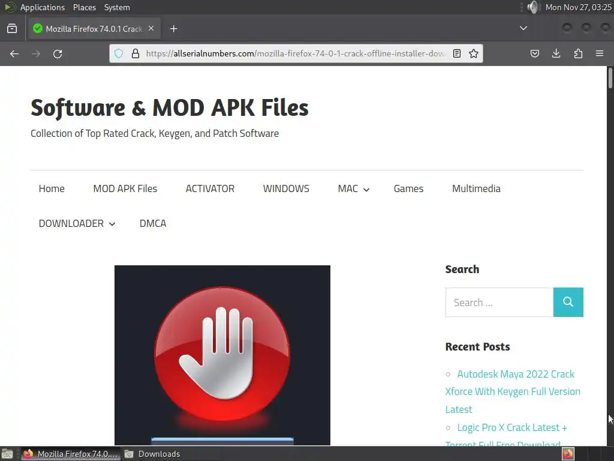
Task: Click the Recent Posts heading
Action: click(477, 347)
